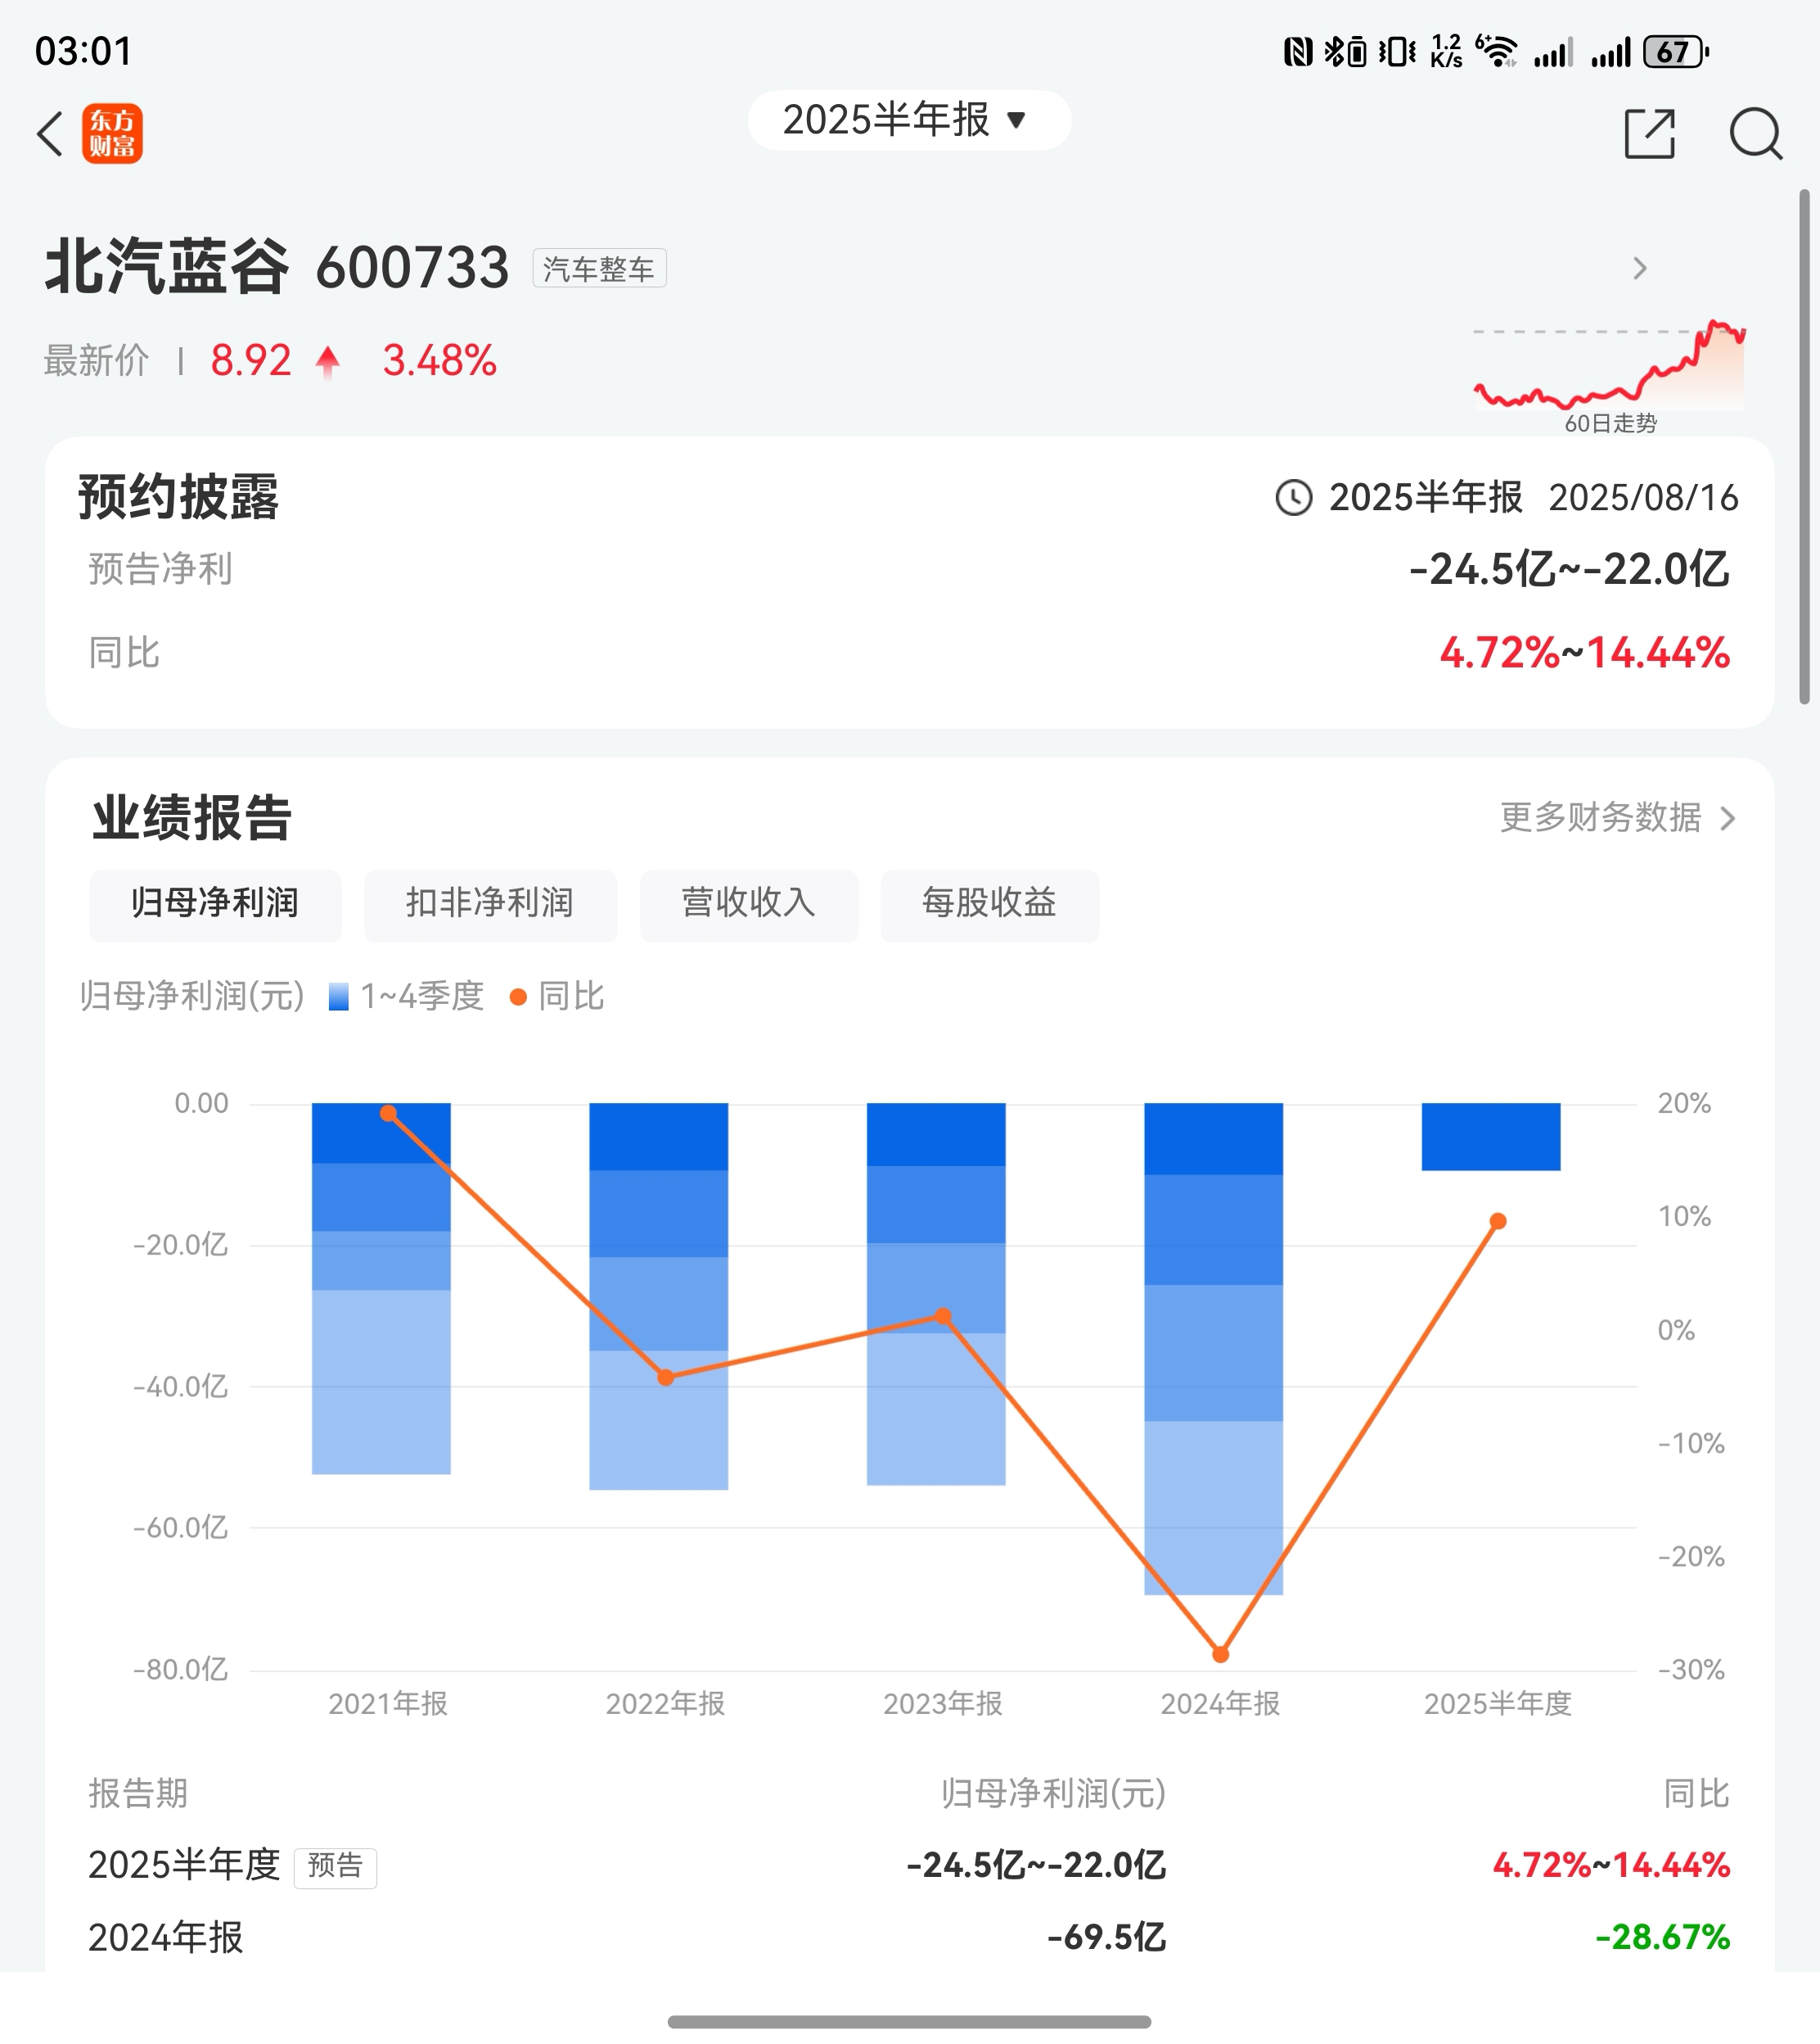Tap the 2025半年度 同比 line point
The image size is (1820, 2044).
pos(1498,1222)
